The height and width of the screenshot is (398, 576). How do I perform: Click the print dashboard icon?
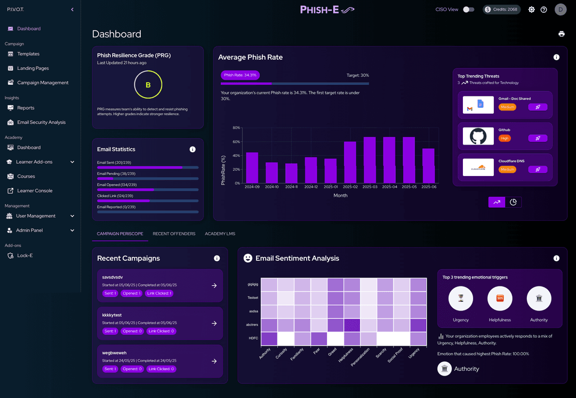pyautogui.click(x=561, y=34)
